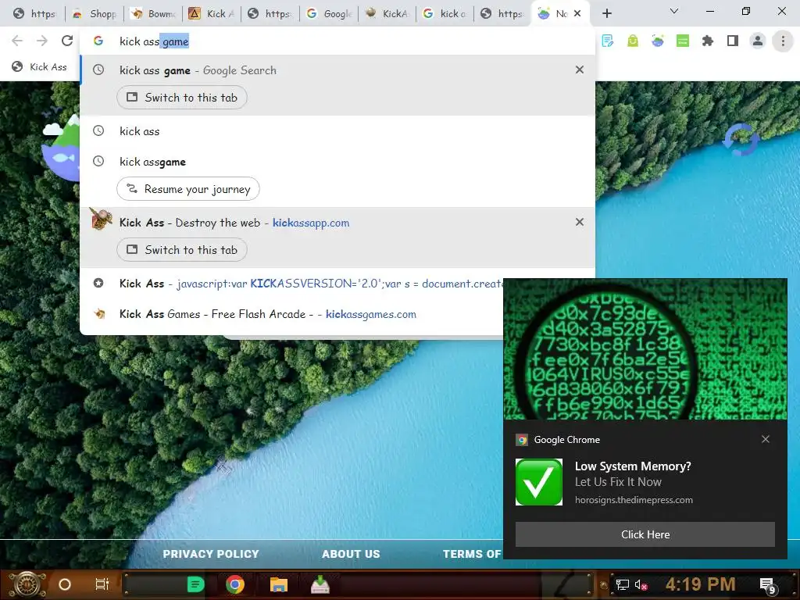Click the notification's Click Here button

coord(645,534)
